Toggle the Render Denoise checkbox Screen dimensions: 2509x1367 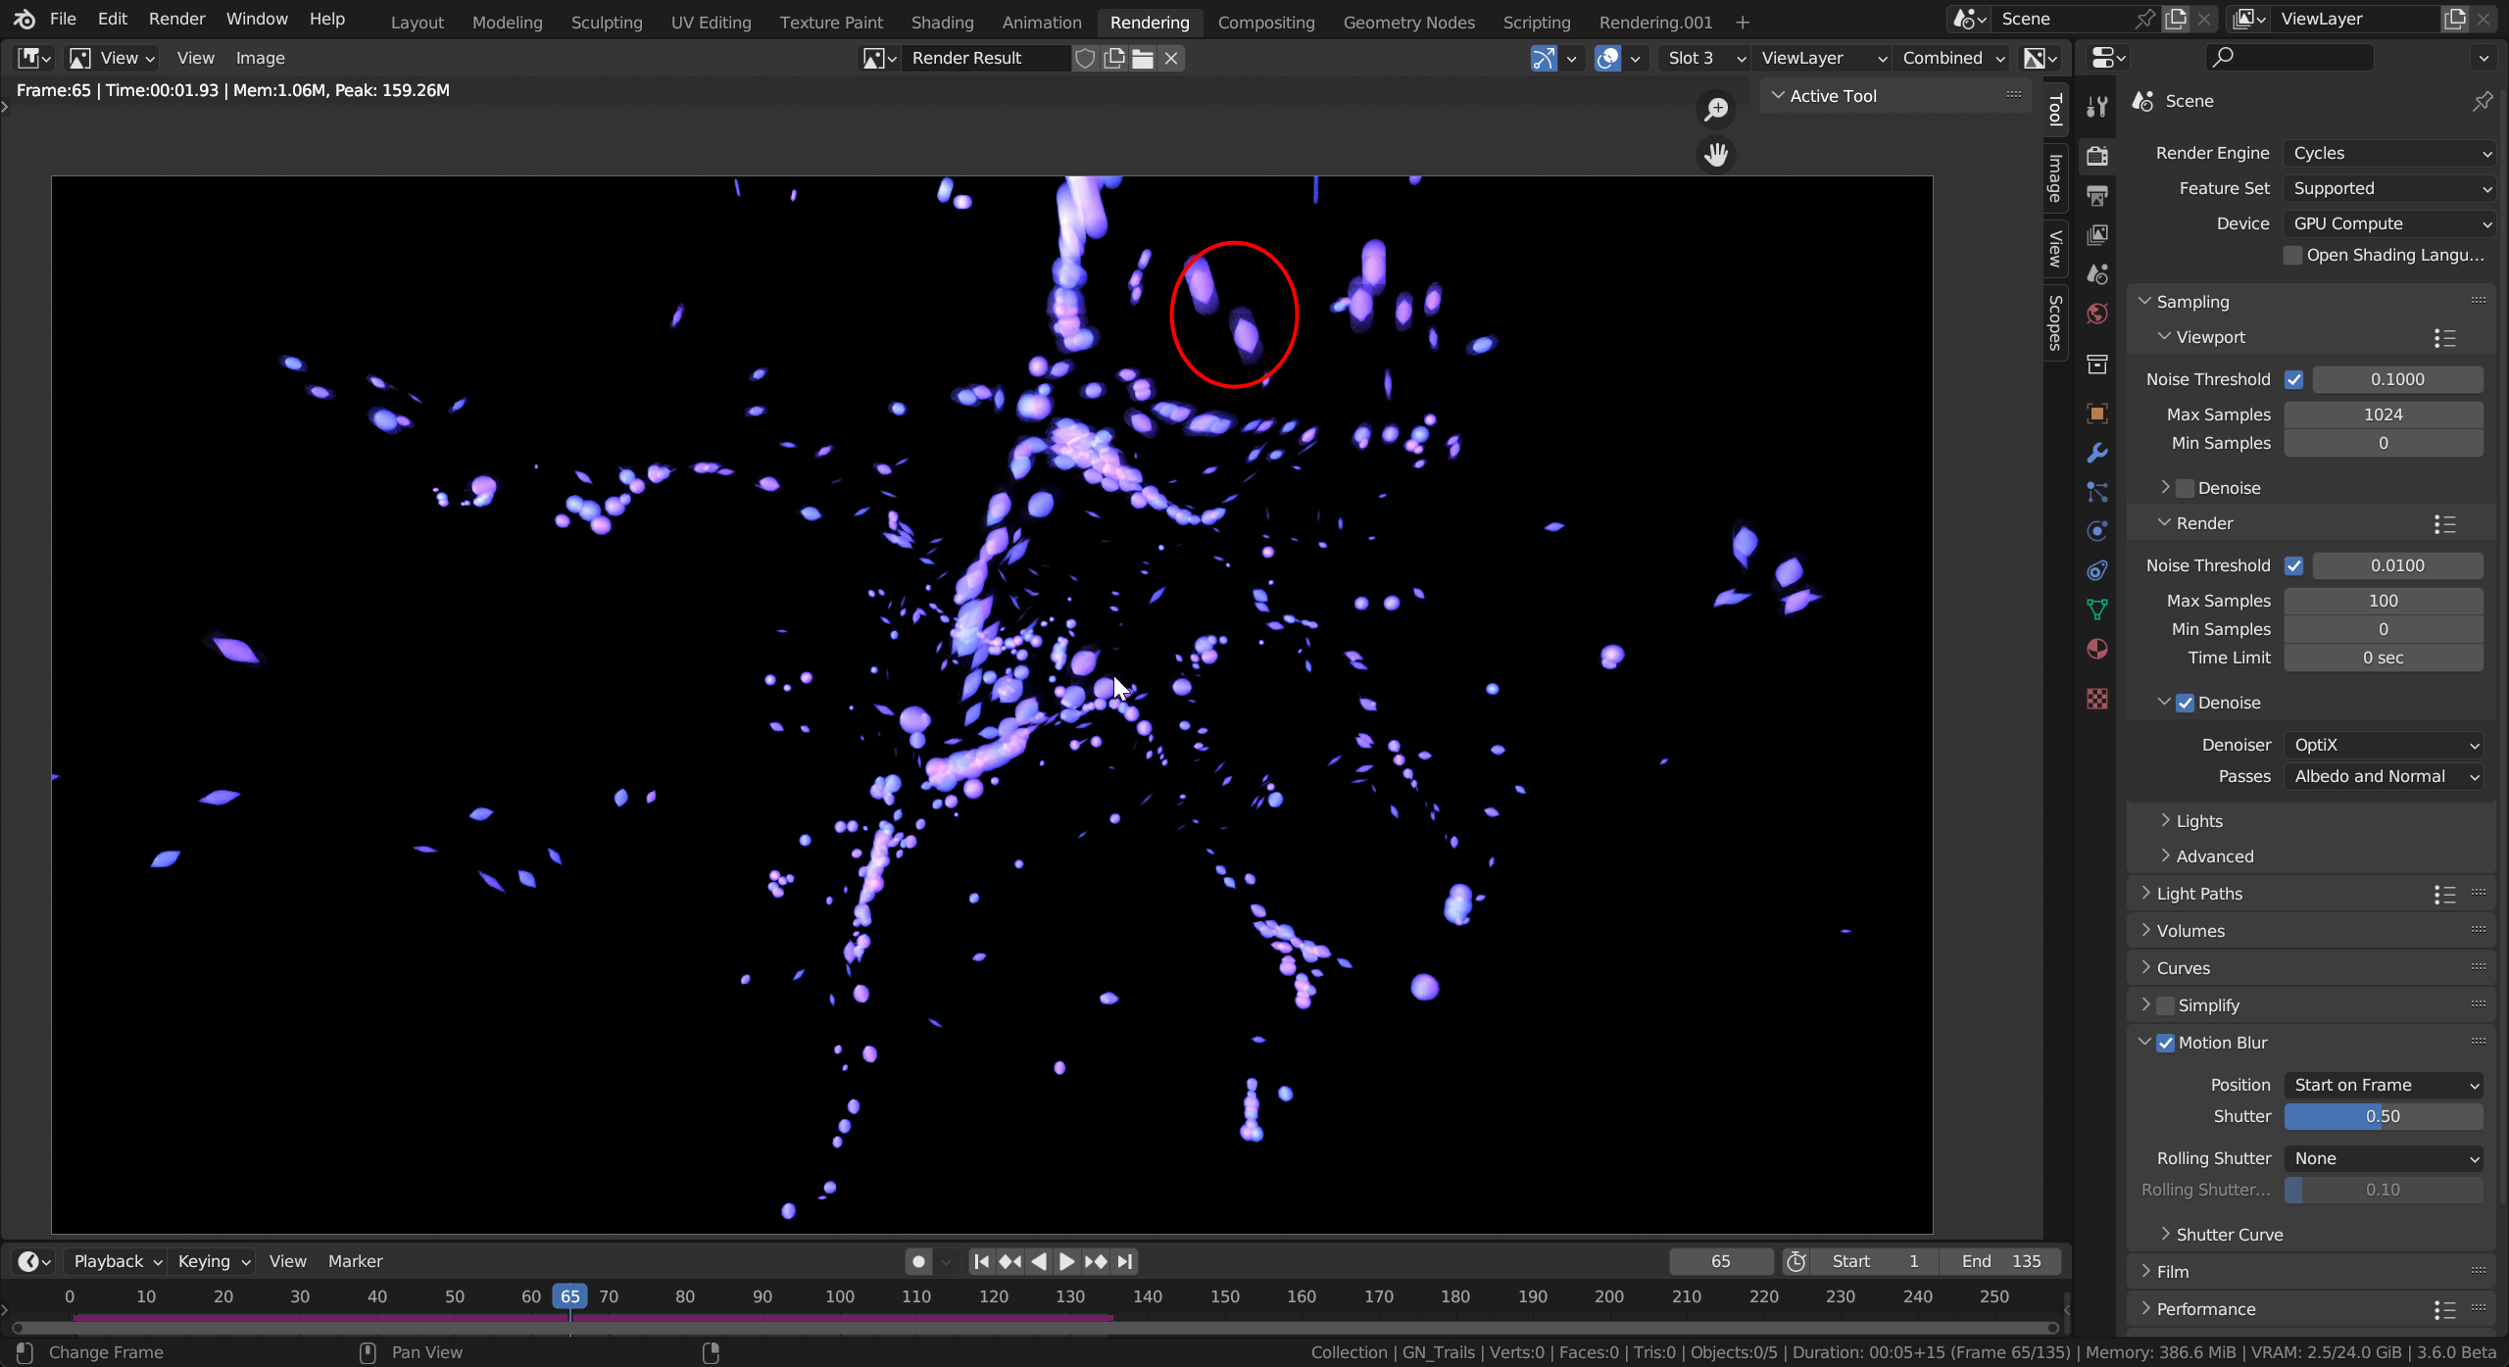(2186, 703)
